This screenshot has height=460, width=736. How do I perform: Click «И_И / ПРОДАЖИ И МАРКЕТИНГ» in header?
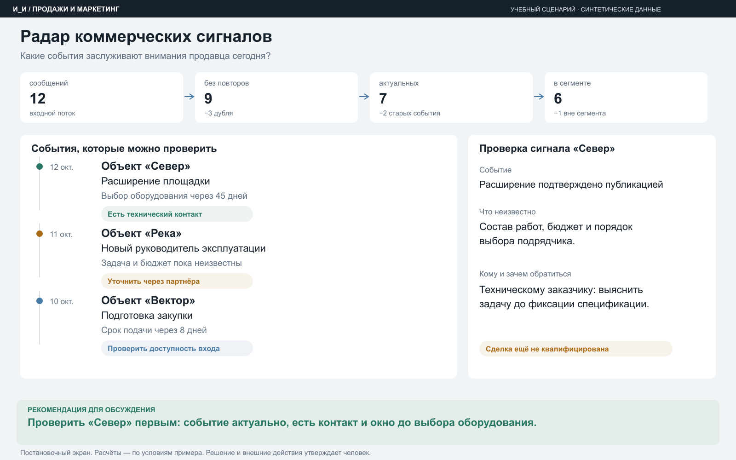[66, 9]
